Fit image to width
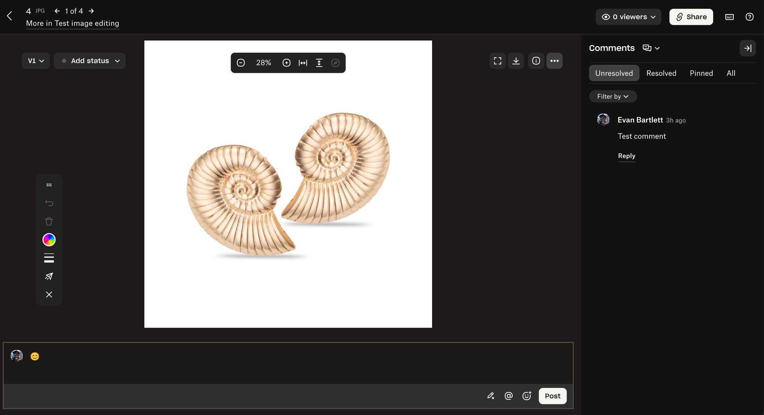 pyautogui.click(x=303, y=63)
